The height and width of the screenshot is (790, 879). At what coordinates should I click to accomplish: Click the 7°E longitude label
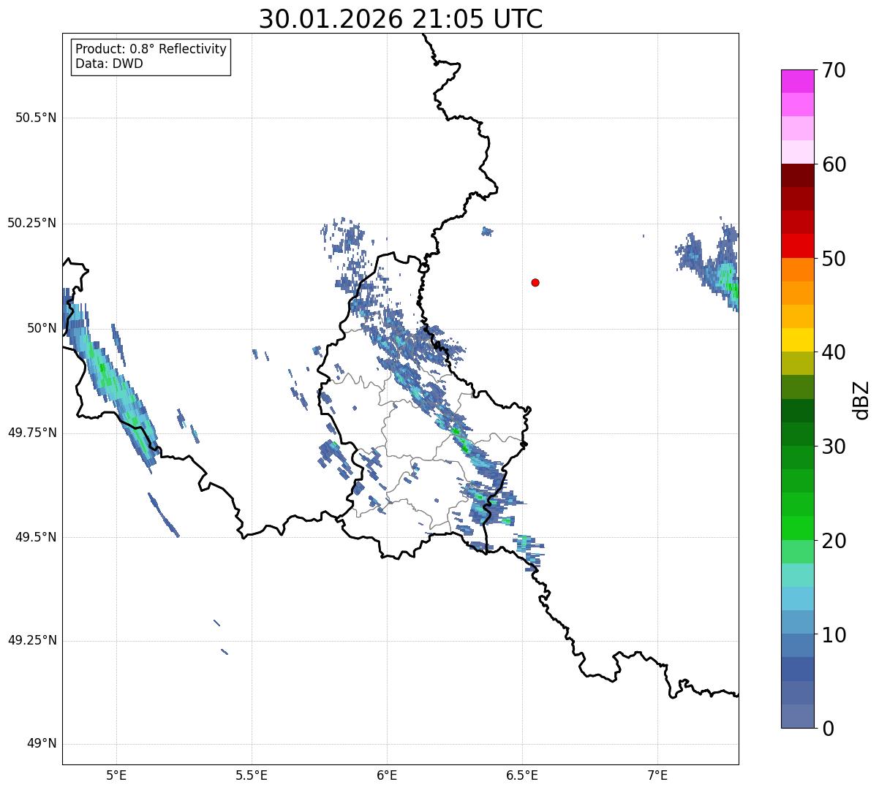pos(657,776)
